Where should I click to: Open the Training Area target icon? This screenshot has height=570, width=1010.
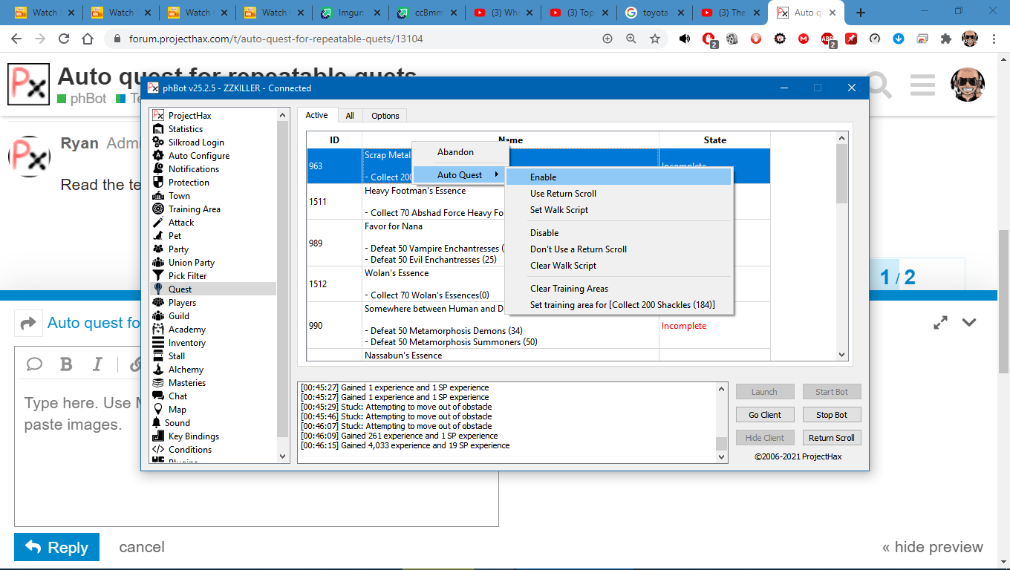click(x=157, y=209)
